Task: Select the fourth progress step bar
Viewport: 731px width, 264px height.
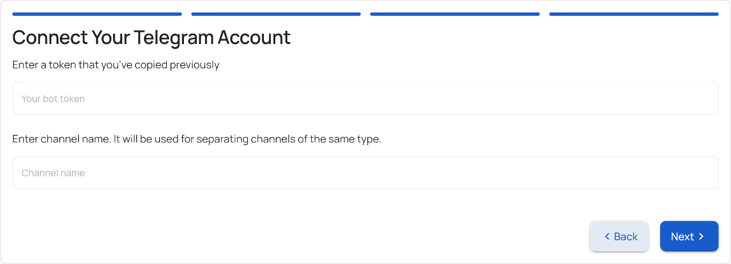Action: pyautogui.click(x=634, y=14)
